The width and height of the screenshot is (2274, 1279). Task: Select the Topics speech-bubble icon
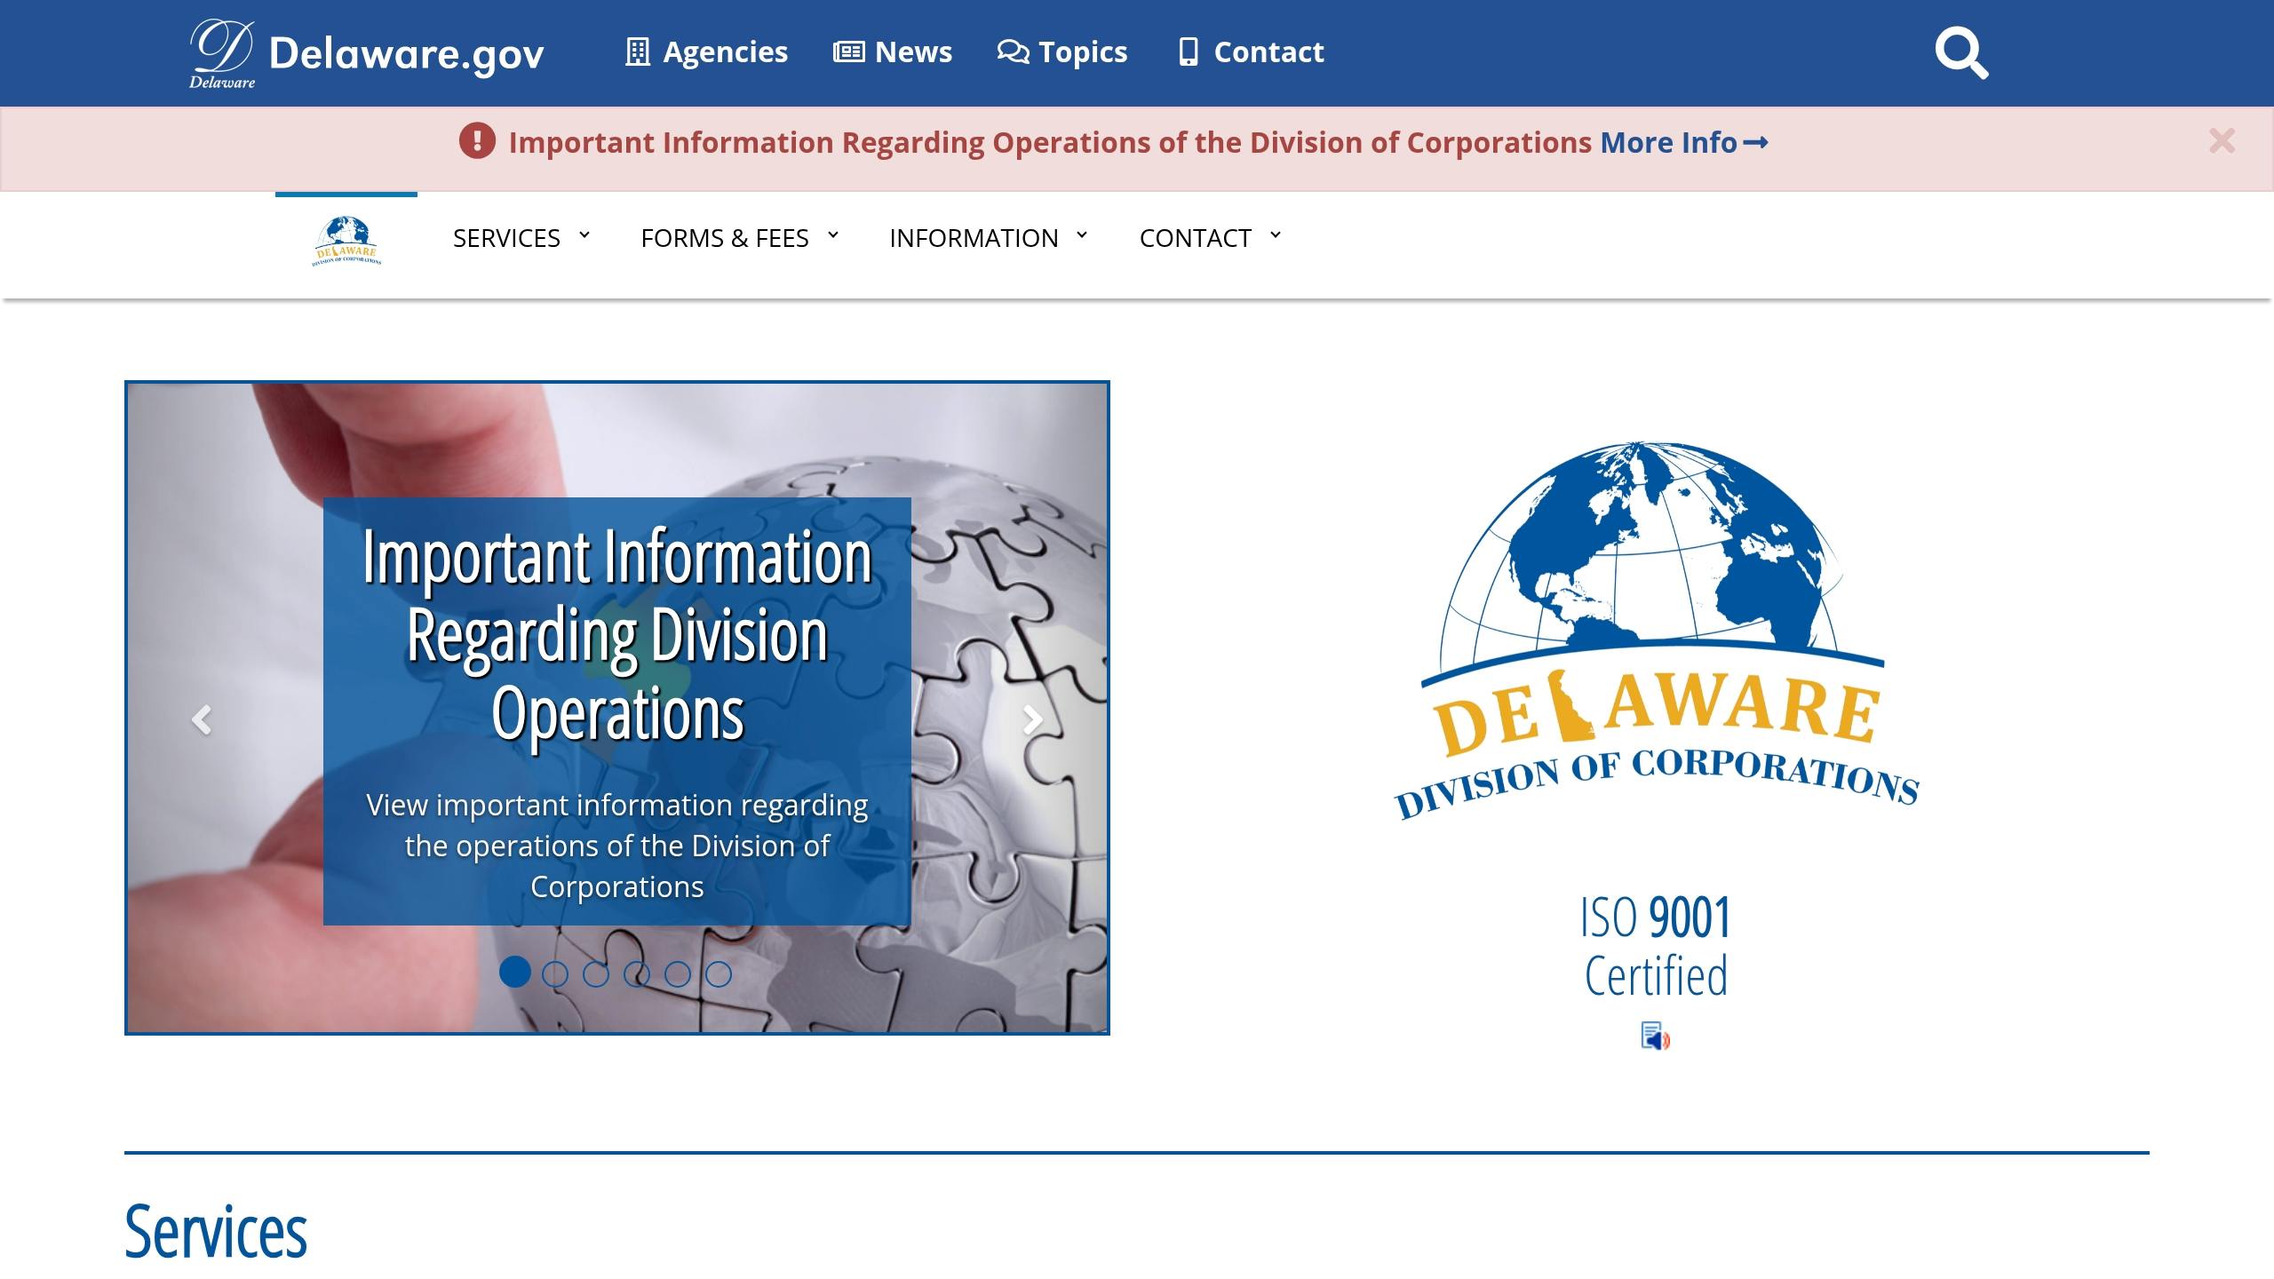pos(1013,52)
